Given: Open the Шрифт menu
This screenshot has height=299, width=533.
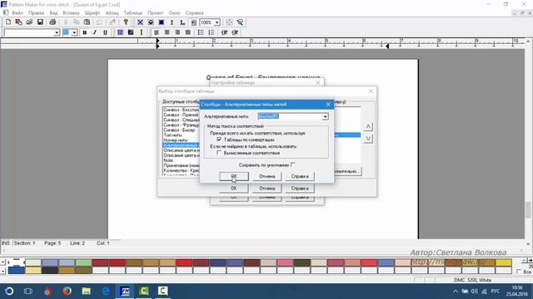Looking at the screenshot, I should [92, 13].
